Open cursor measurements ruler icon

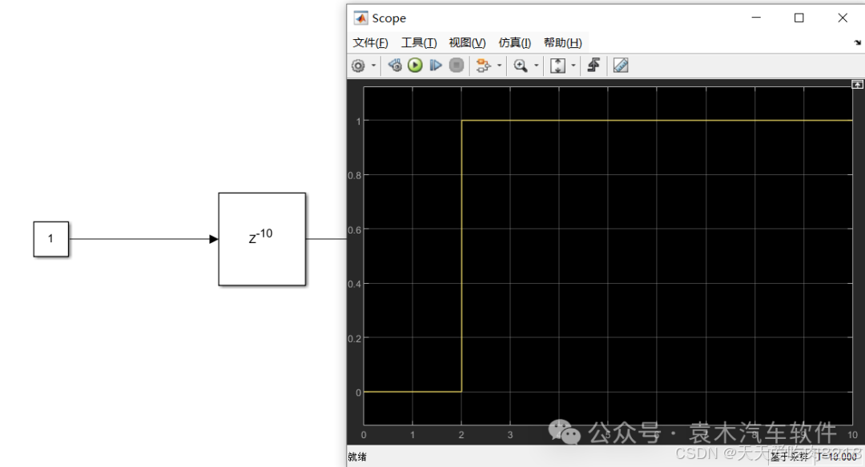(x=621, y=66)
